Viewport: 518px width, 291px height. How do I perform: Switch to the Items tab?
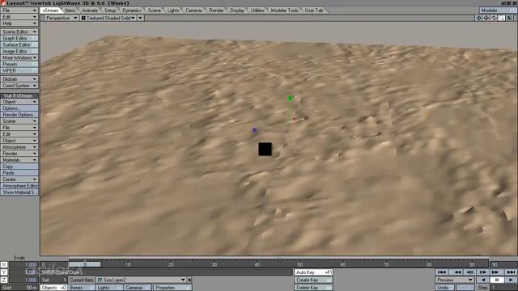click(70, 11)
